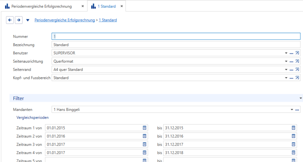
Task: Click the Zeitraum 1 von date field
Action: [x=96, y=128]
